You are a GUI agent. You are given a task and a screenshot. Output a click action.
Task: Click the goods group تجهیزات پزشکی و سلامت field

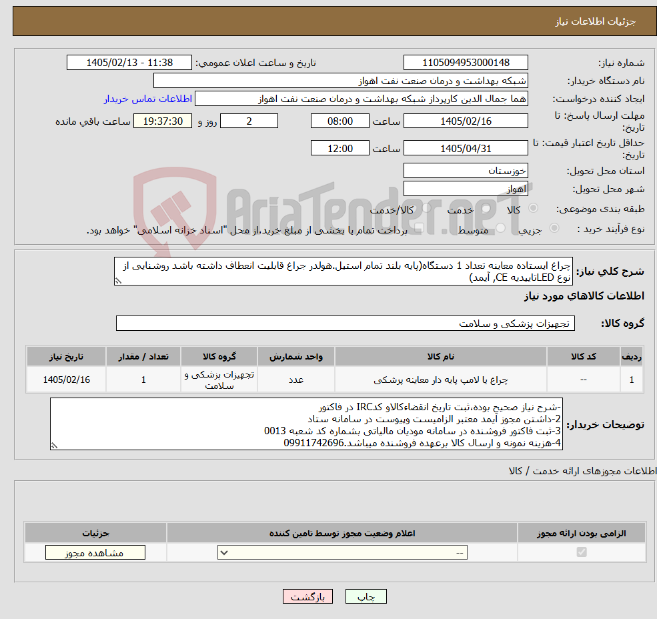coord(346,323)
